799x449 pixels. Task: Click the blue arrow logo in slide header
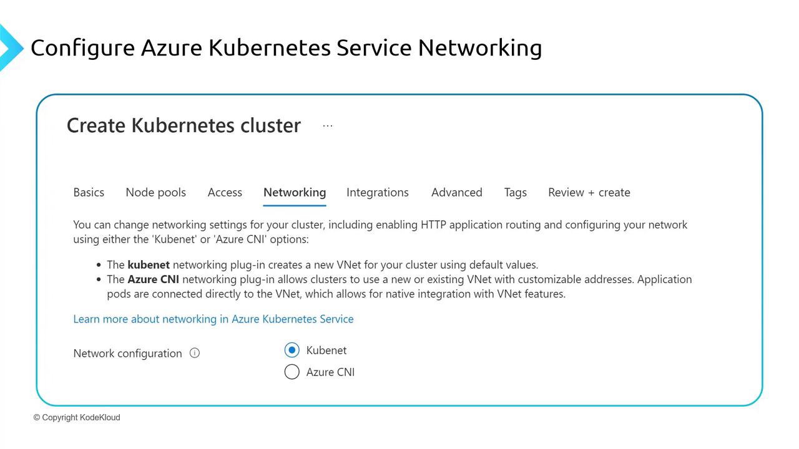11,47
